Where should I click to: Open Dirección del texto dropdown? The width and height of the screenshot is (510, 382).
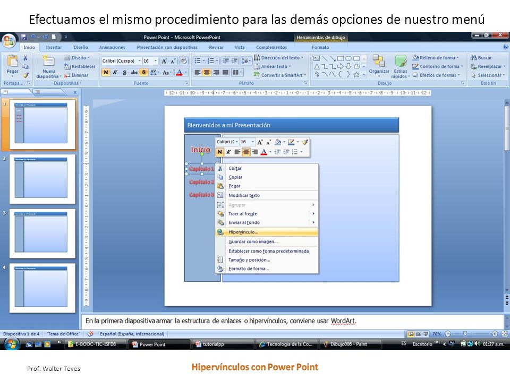click(x=279, y=57)
